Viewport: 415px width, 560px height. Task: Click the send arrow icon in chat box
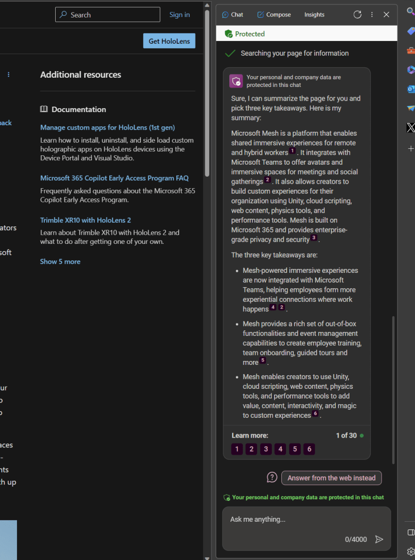[379, 539]
